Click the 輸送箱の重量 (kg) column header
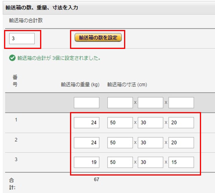The height and width of the screenshot is (193, 215). pyautogui.click(x=80, y=84)
